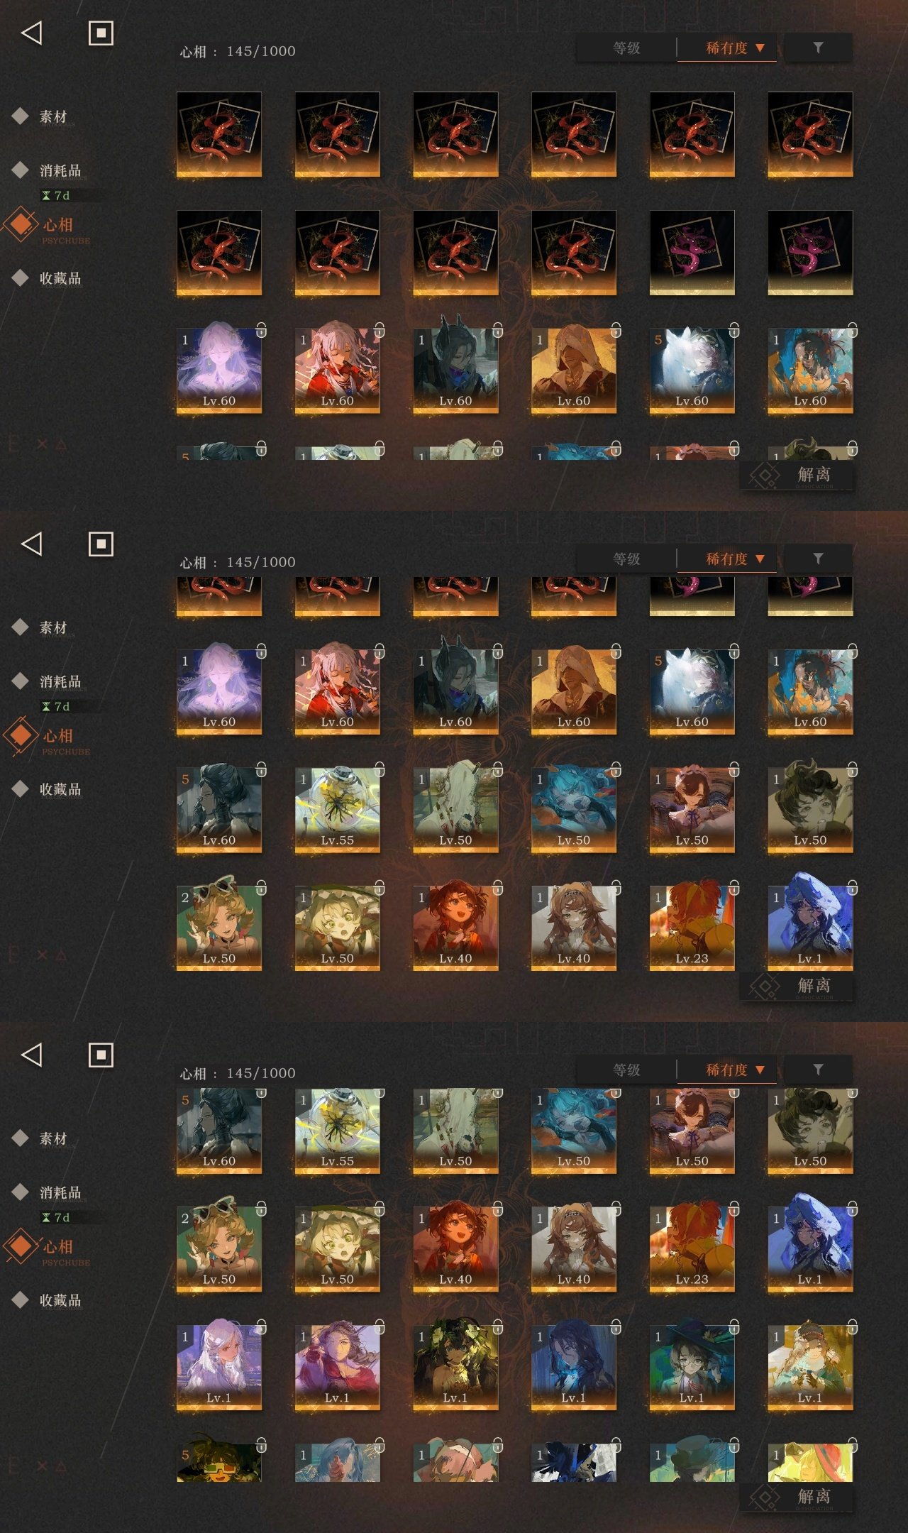Click the back arrow in the topmost panel
This screenshot has width=908, height=1533.
point(32,33)
